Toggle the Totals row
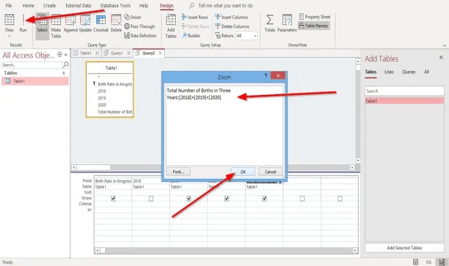This screenshot has width=449, height=266. pyautogui.click(x=270, y=23)
